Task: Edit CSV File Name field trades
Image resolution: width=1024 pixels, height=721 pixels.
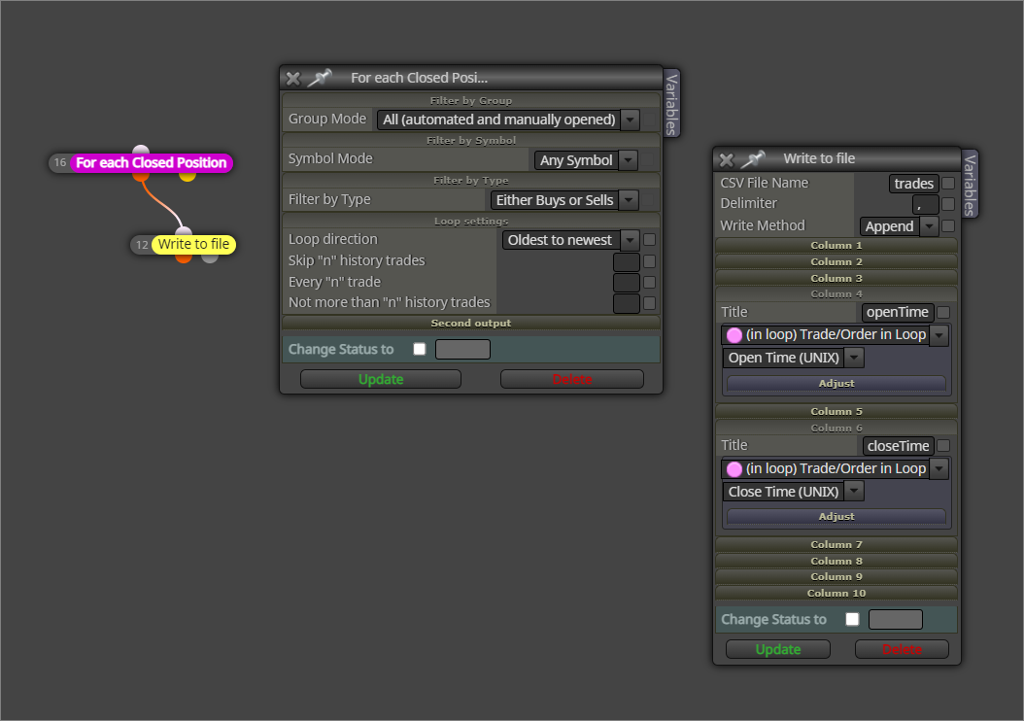Action: pos(913,184)
